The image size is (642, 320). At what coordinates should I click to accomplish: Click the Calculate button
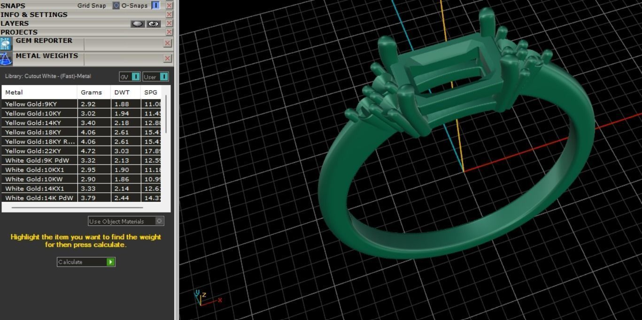coord(86,262)
